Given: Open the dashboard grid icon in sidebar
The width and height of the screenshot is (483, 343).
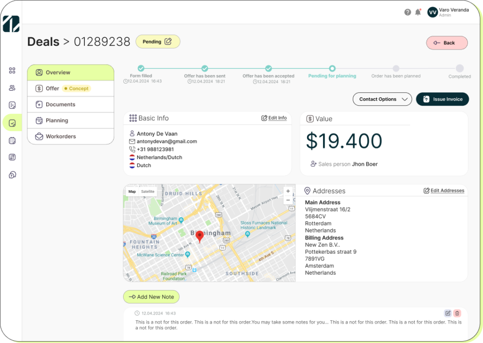Looking at the screenshot, I should tap(12, 70).
